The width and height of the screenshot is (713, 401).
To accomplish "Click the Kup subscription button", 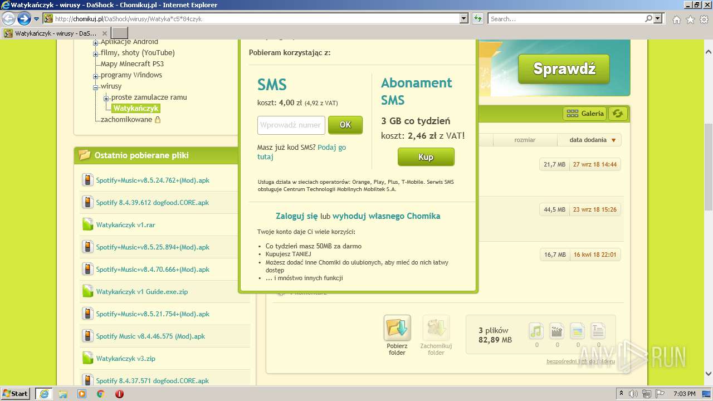I will [426, 157].
